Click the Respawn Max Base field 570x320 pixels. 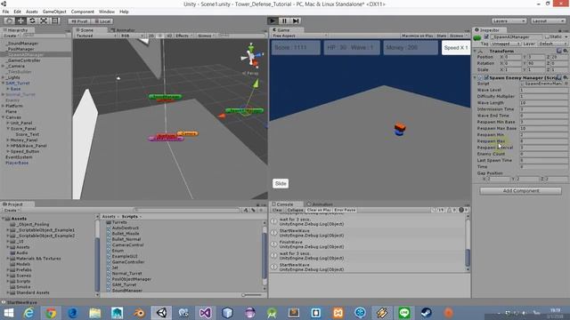(544, 128)
